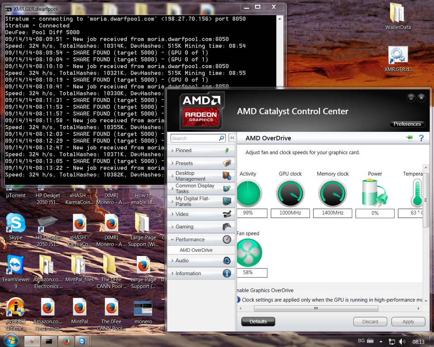434x347 pixels.
Task: Click the Memory clock gauge
Action: click(333, 193)
